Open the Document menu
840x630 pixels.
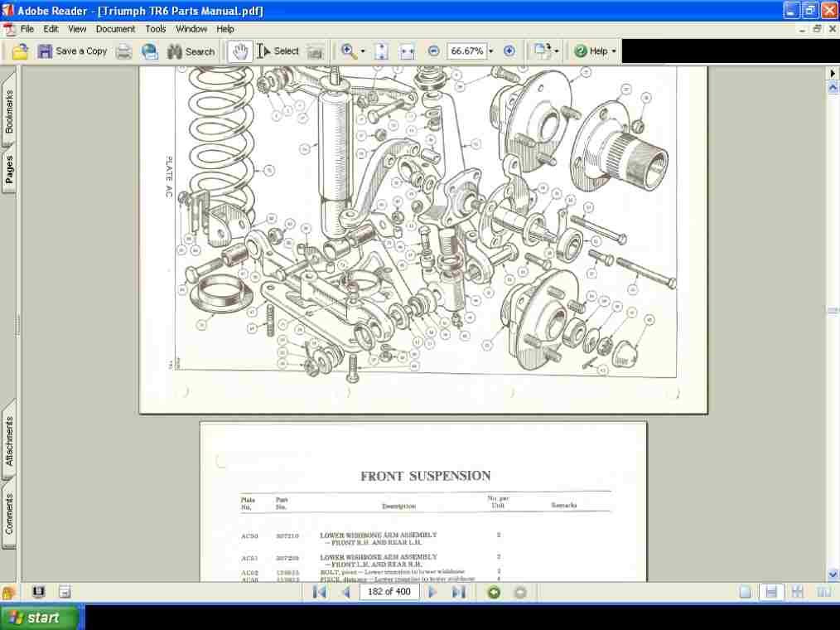point(115,28)
